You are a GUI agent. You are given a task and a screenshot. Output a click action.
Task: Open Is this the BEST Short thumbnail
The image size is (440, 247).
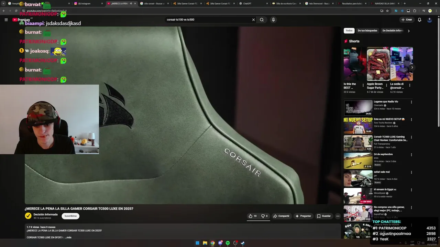(x=355, y=64)
